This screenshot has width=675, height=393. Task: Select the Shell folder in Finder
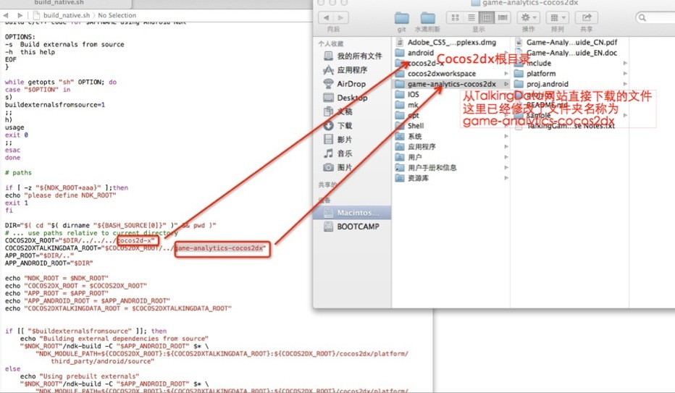click(450, 125)
